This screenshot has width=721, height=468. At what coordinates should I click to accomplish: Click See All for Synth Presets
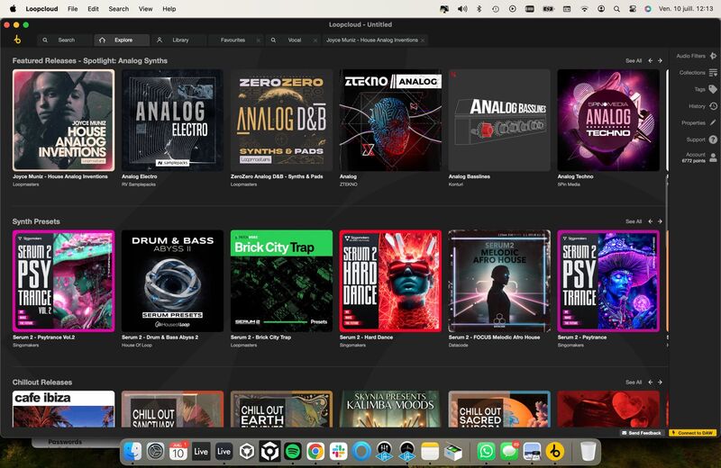(x=634, y=221)
